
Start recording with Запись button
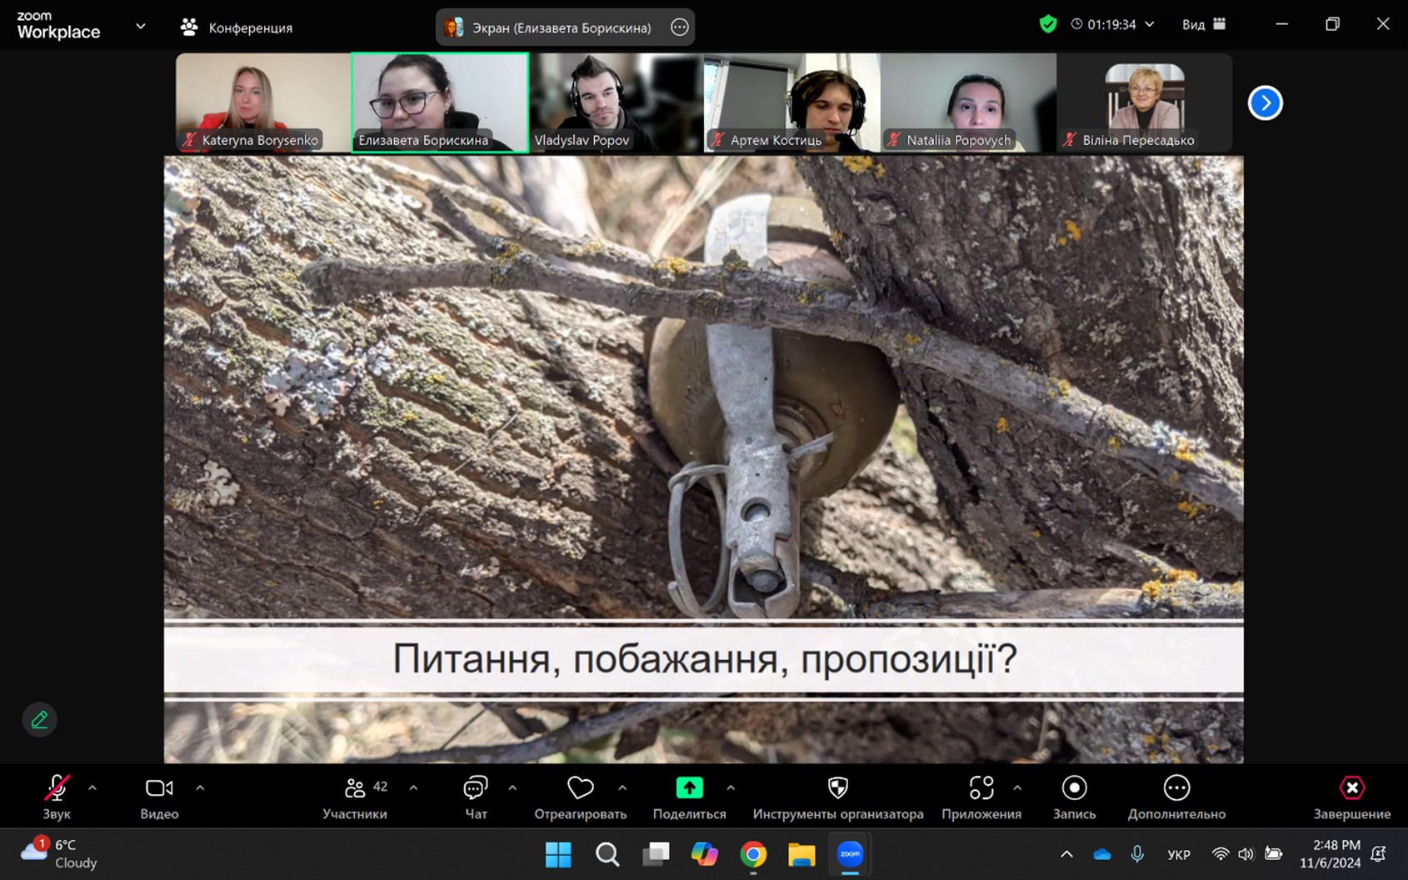(x=1074, y=788)
